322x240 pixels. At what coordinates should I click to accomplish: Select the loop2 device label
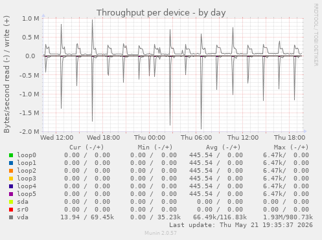pos(27,171)
